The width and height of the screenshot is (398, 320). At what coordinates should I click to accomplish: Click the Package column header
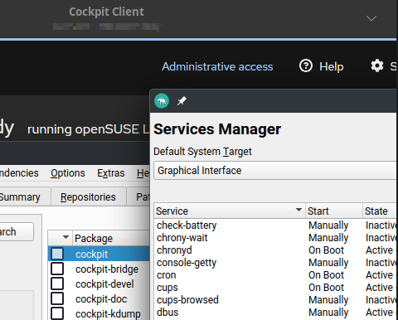[x=112, y=238]
